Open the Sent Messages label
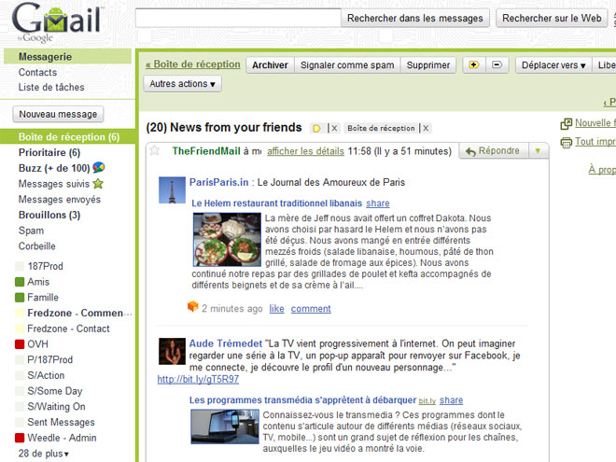Image resolution: width=616 pixels, height=462 pixels. (62, 422)
